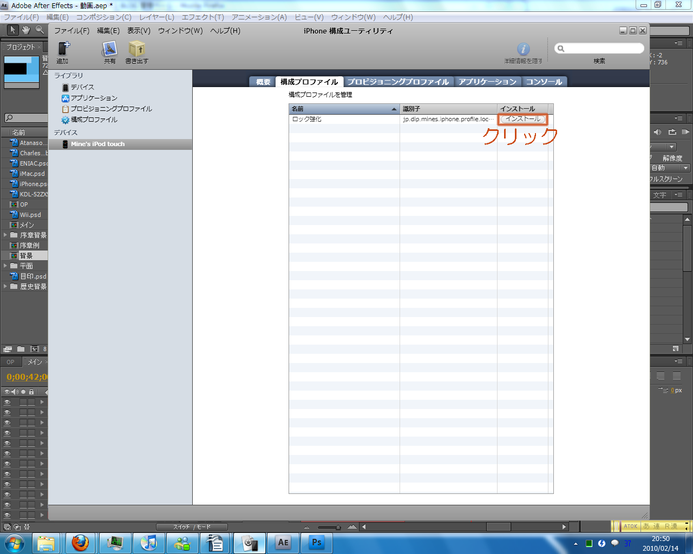Click the 検索 search field
693x554 pixels.
(599, 49)
